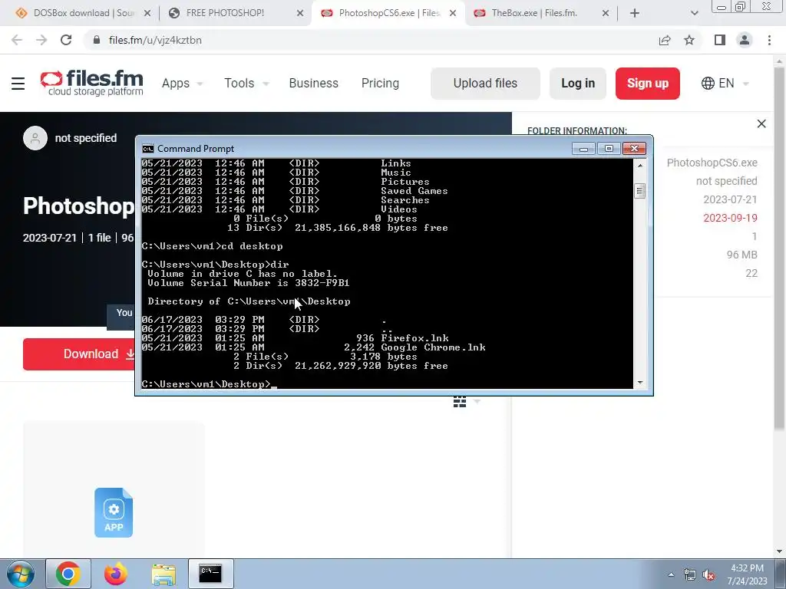786x589 pixels.
Task: Open the Chrome profile avatar
Action: [745, 40]
